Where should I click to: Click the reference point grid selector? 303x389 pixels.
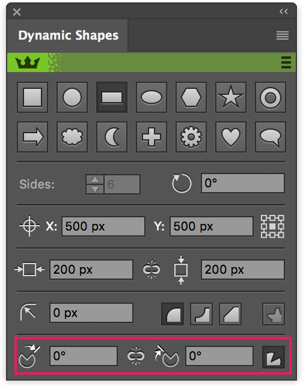coord(272,226)
